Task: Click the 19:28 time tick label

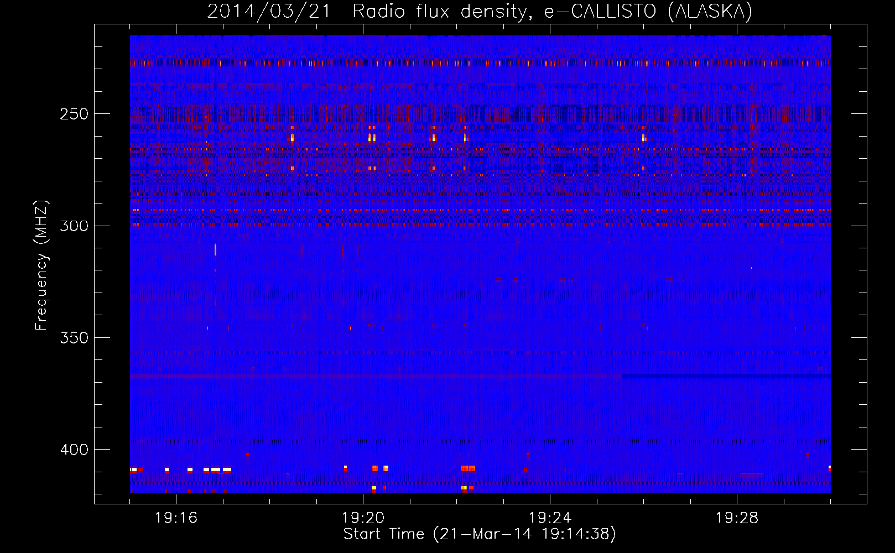Action: (x=737, y=518)
